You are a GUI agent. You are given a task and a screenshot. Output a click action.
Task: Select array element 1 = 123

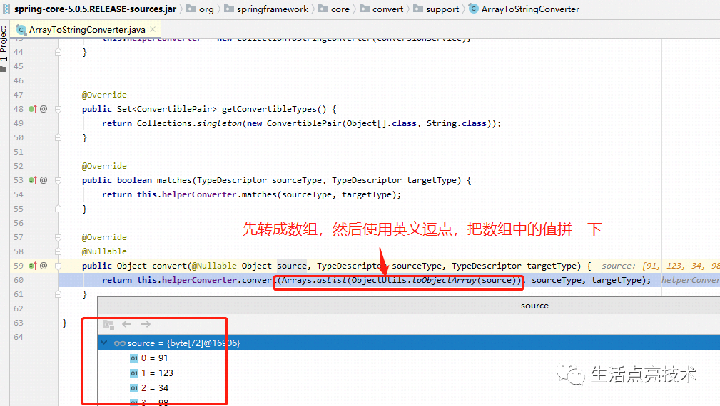pos(151,373)
